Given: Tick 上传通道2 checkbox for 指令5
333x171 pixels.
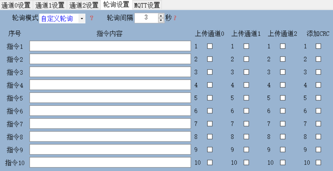Looking at the screenshot, I should [283, 98].
